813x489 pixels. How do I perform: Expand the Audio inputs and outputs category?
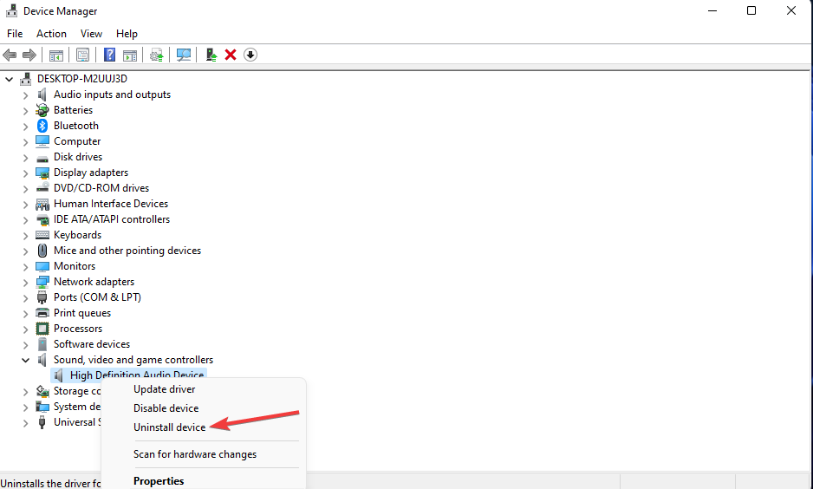[x=25, y=95]
